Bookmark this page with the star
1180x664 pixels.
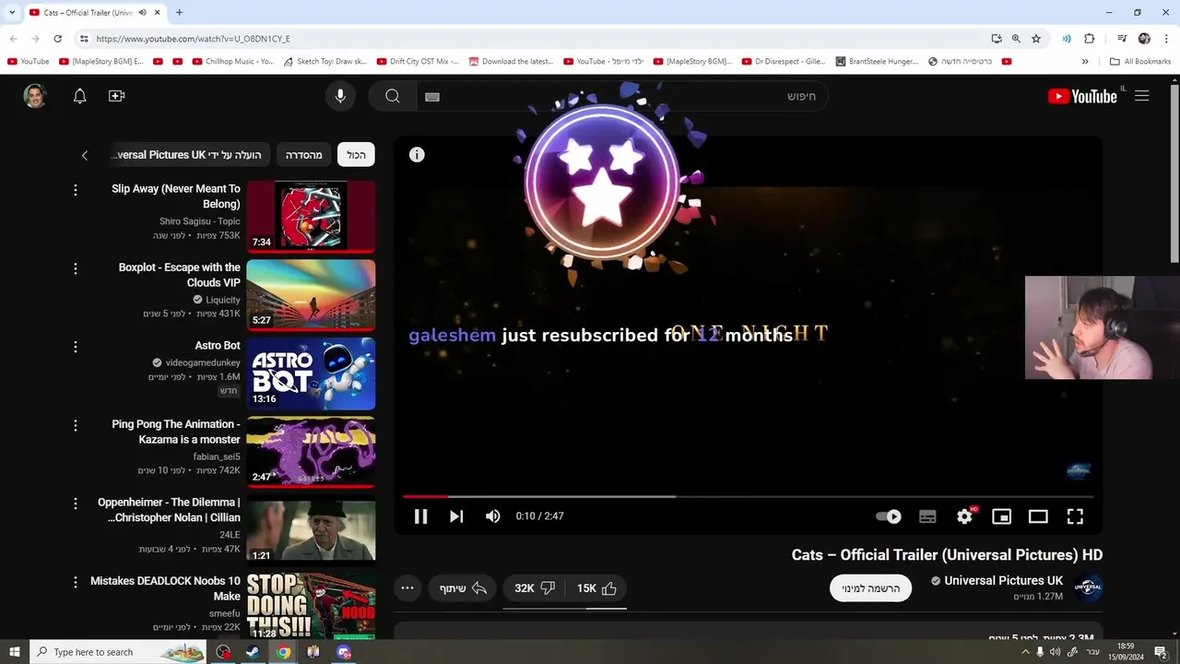point(1036,39)
